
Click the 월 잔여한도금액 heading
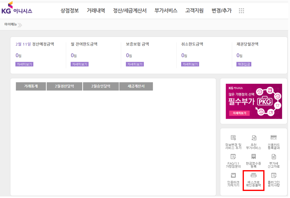(x=84, y=44)
